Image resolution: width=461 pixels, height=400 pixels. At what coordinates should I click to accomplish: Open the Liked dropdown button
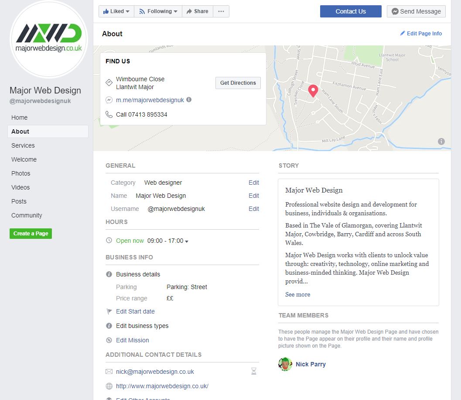[116, 11]
